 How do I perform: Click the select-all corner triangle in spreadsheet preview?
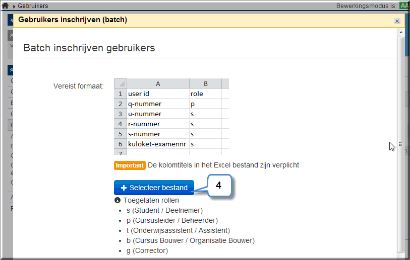pos(121,83)
